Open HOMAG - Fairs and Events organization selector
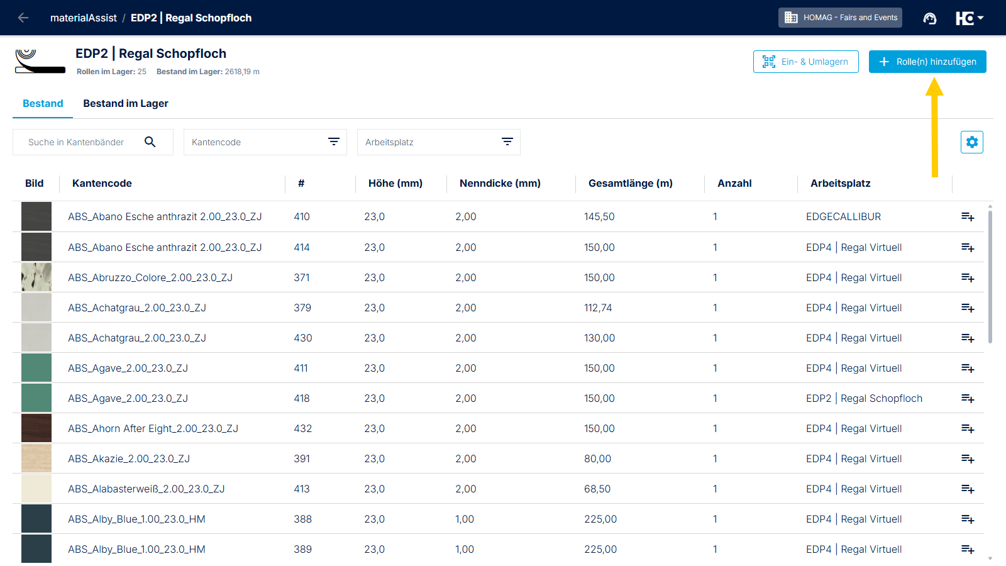The image size is (1006, 566). [x=840, y=18]
